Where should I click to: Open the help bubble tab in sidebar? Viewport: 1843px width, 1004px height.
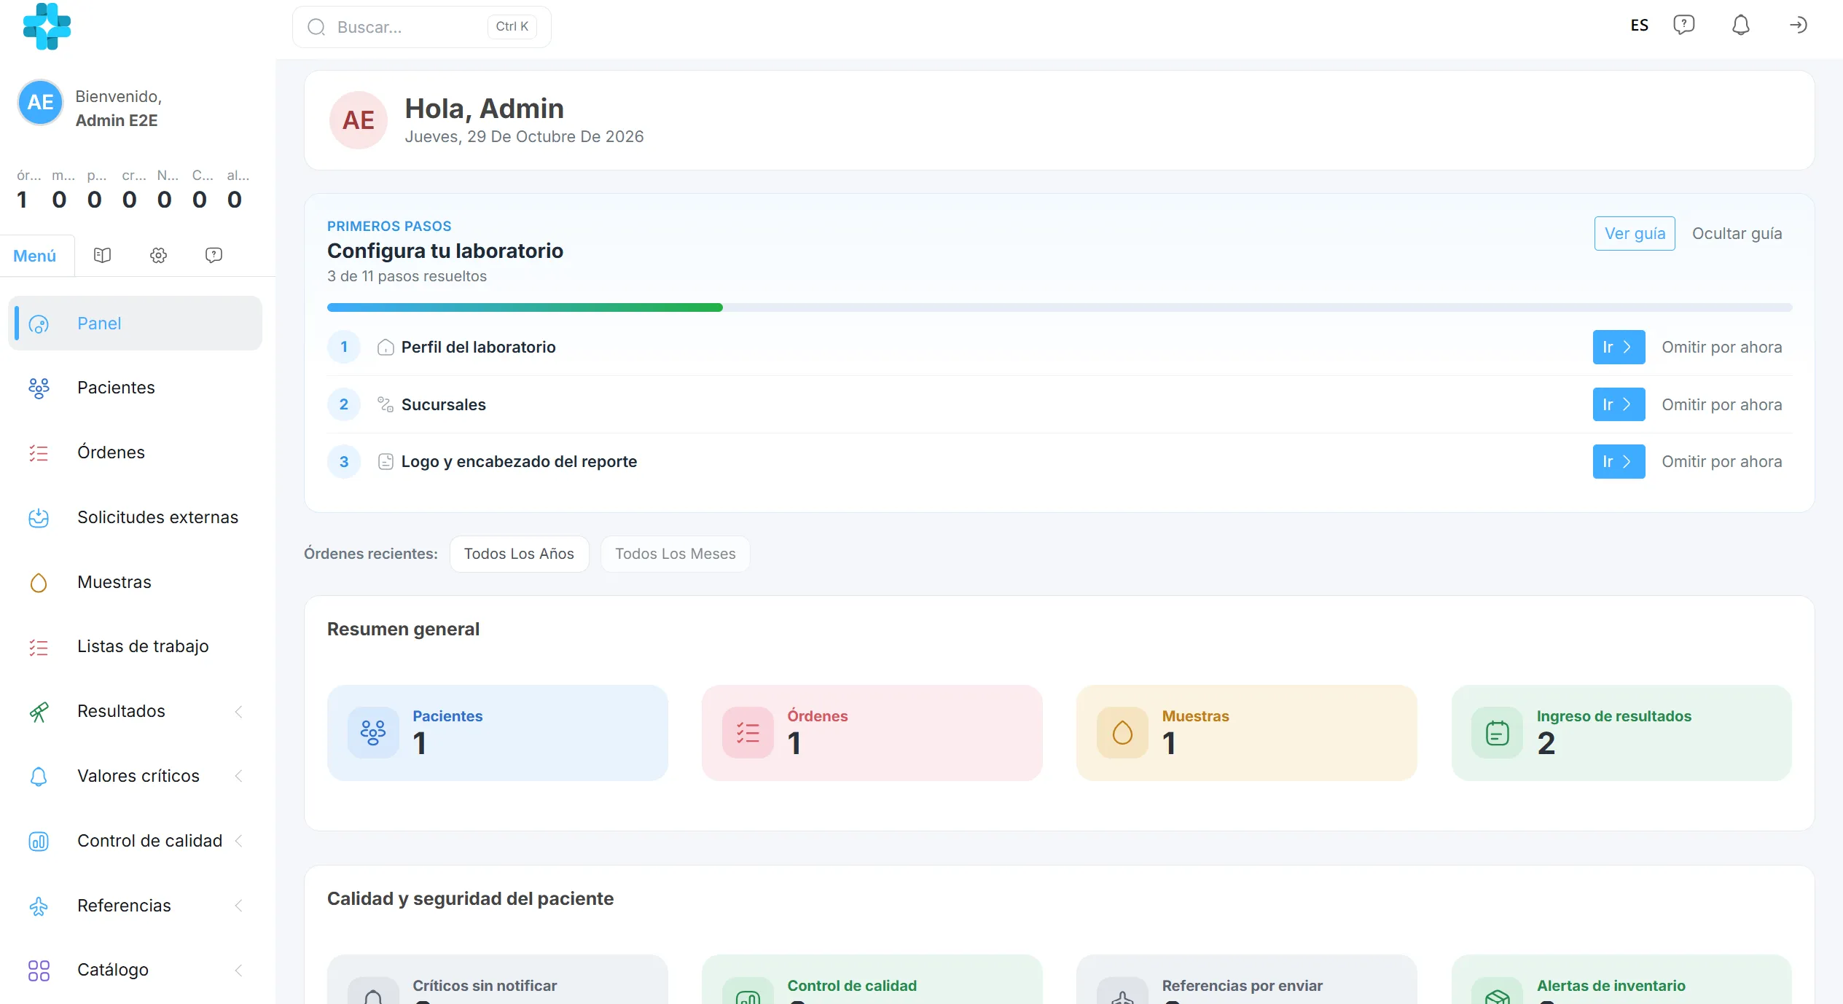coord(214,255)
